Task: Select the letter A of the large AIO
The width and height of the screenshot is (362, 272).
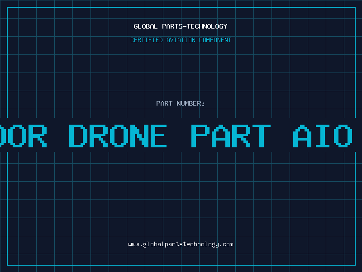Action: tap(302, 136)
